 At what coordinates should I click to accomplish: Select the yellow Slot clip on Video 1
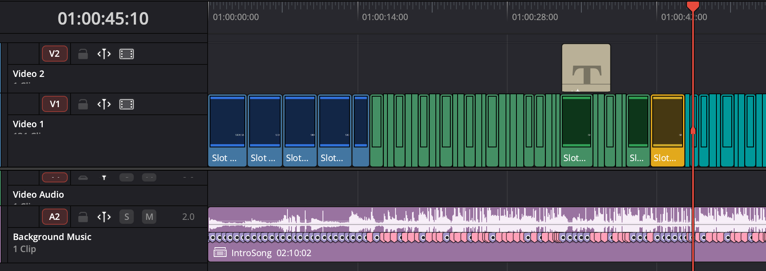pyautogui.click(x=668, y=130)
